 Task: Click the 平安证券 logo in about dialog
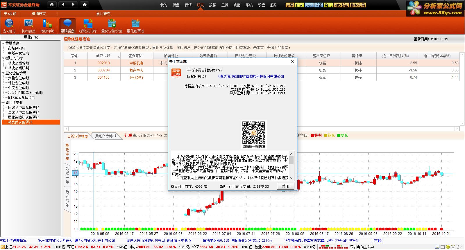point(176,73)
